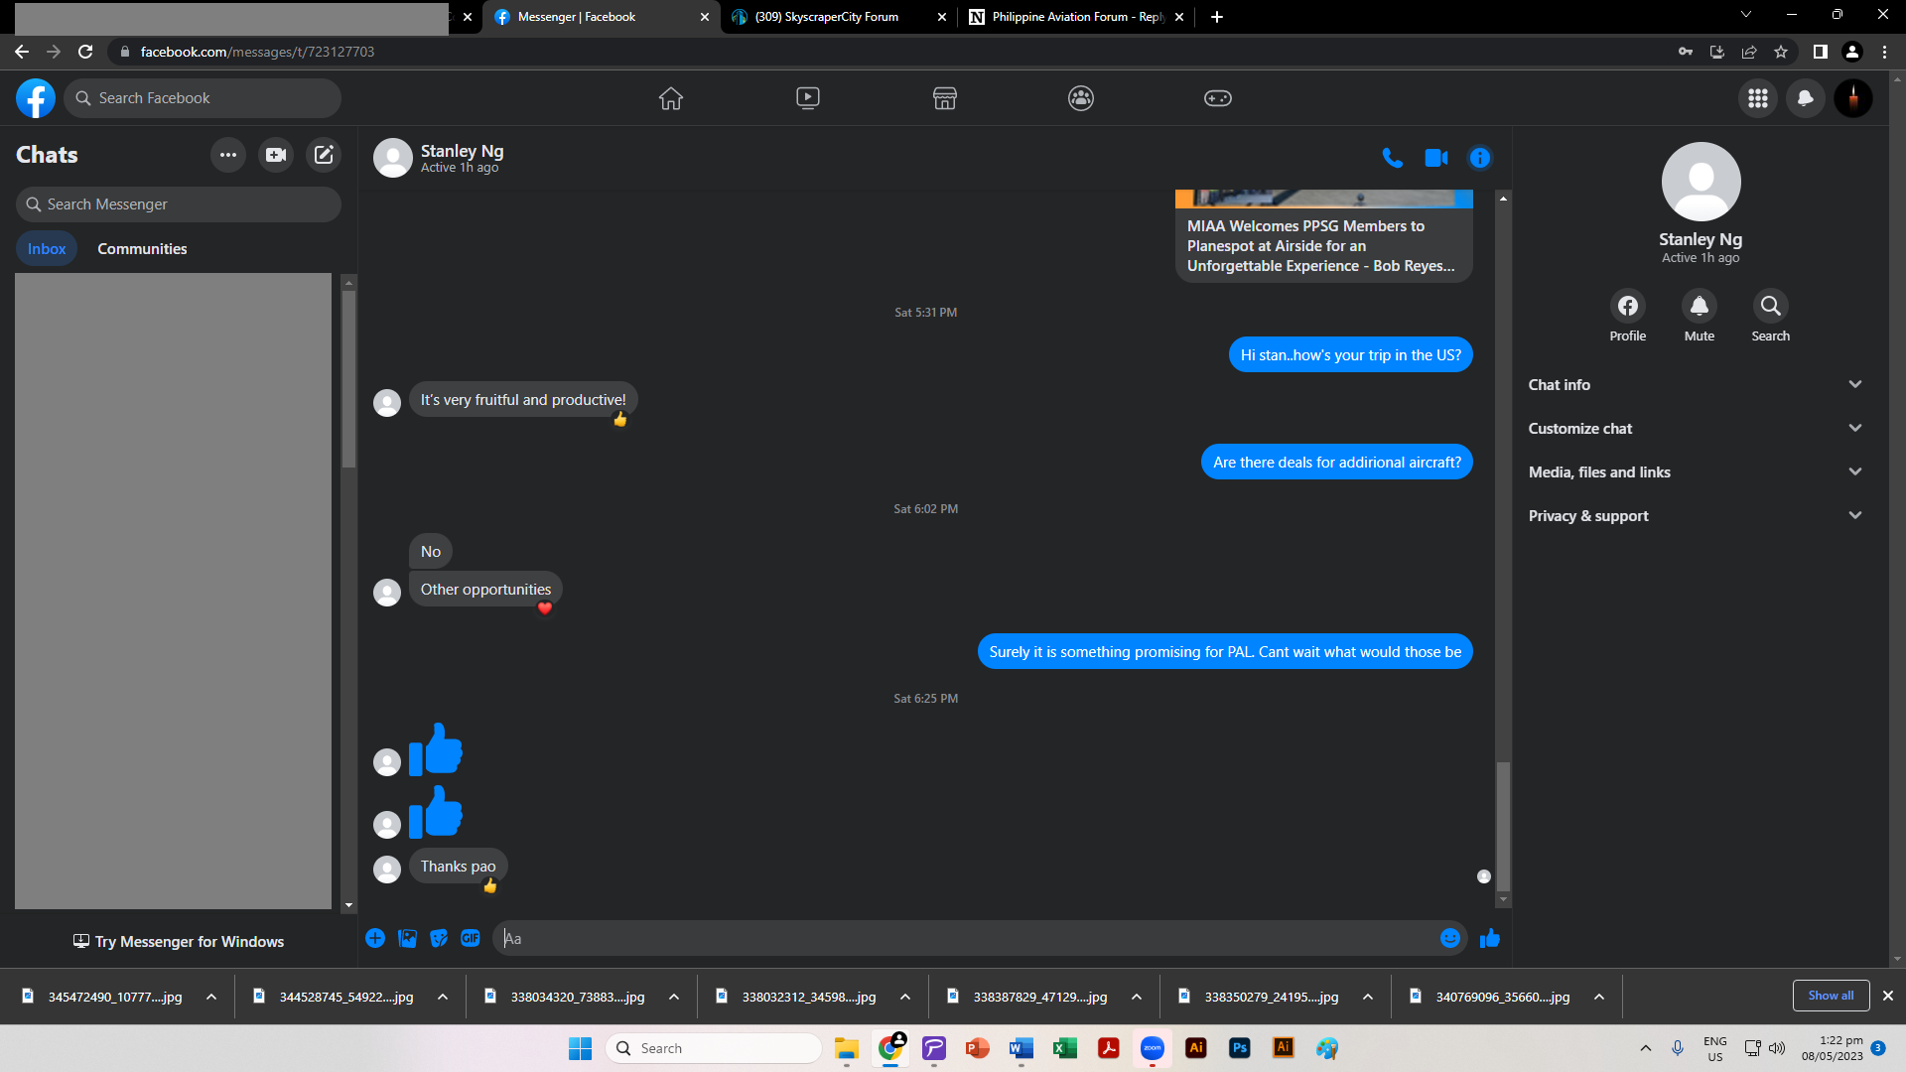
Task: Expand the Chat info section
Action: point(1695,385)
